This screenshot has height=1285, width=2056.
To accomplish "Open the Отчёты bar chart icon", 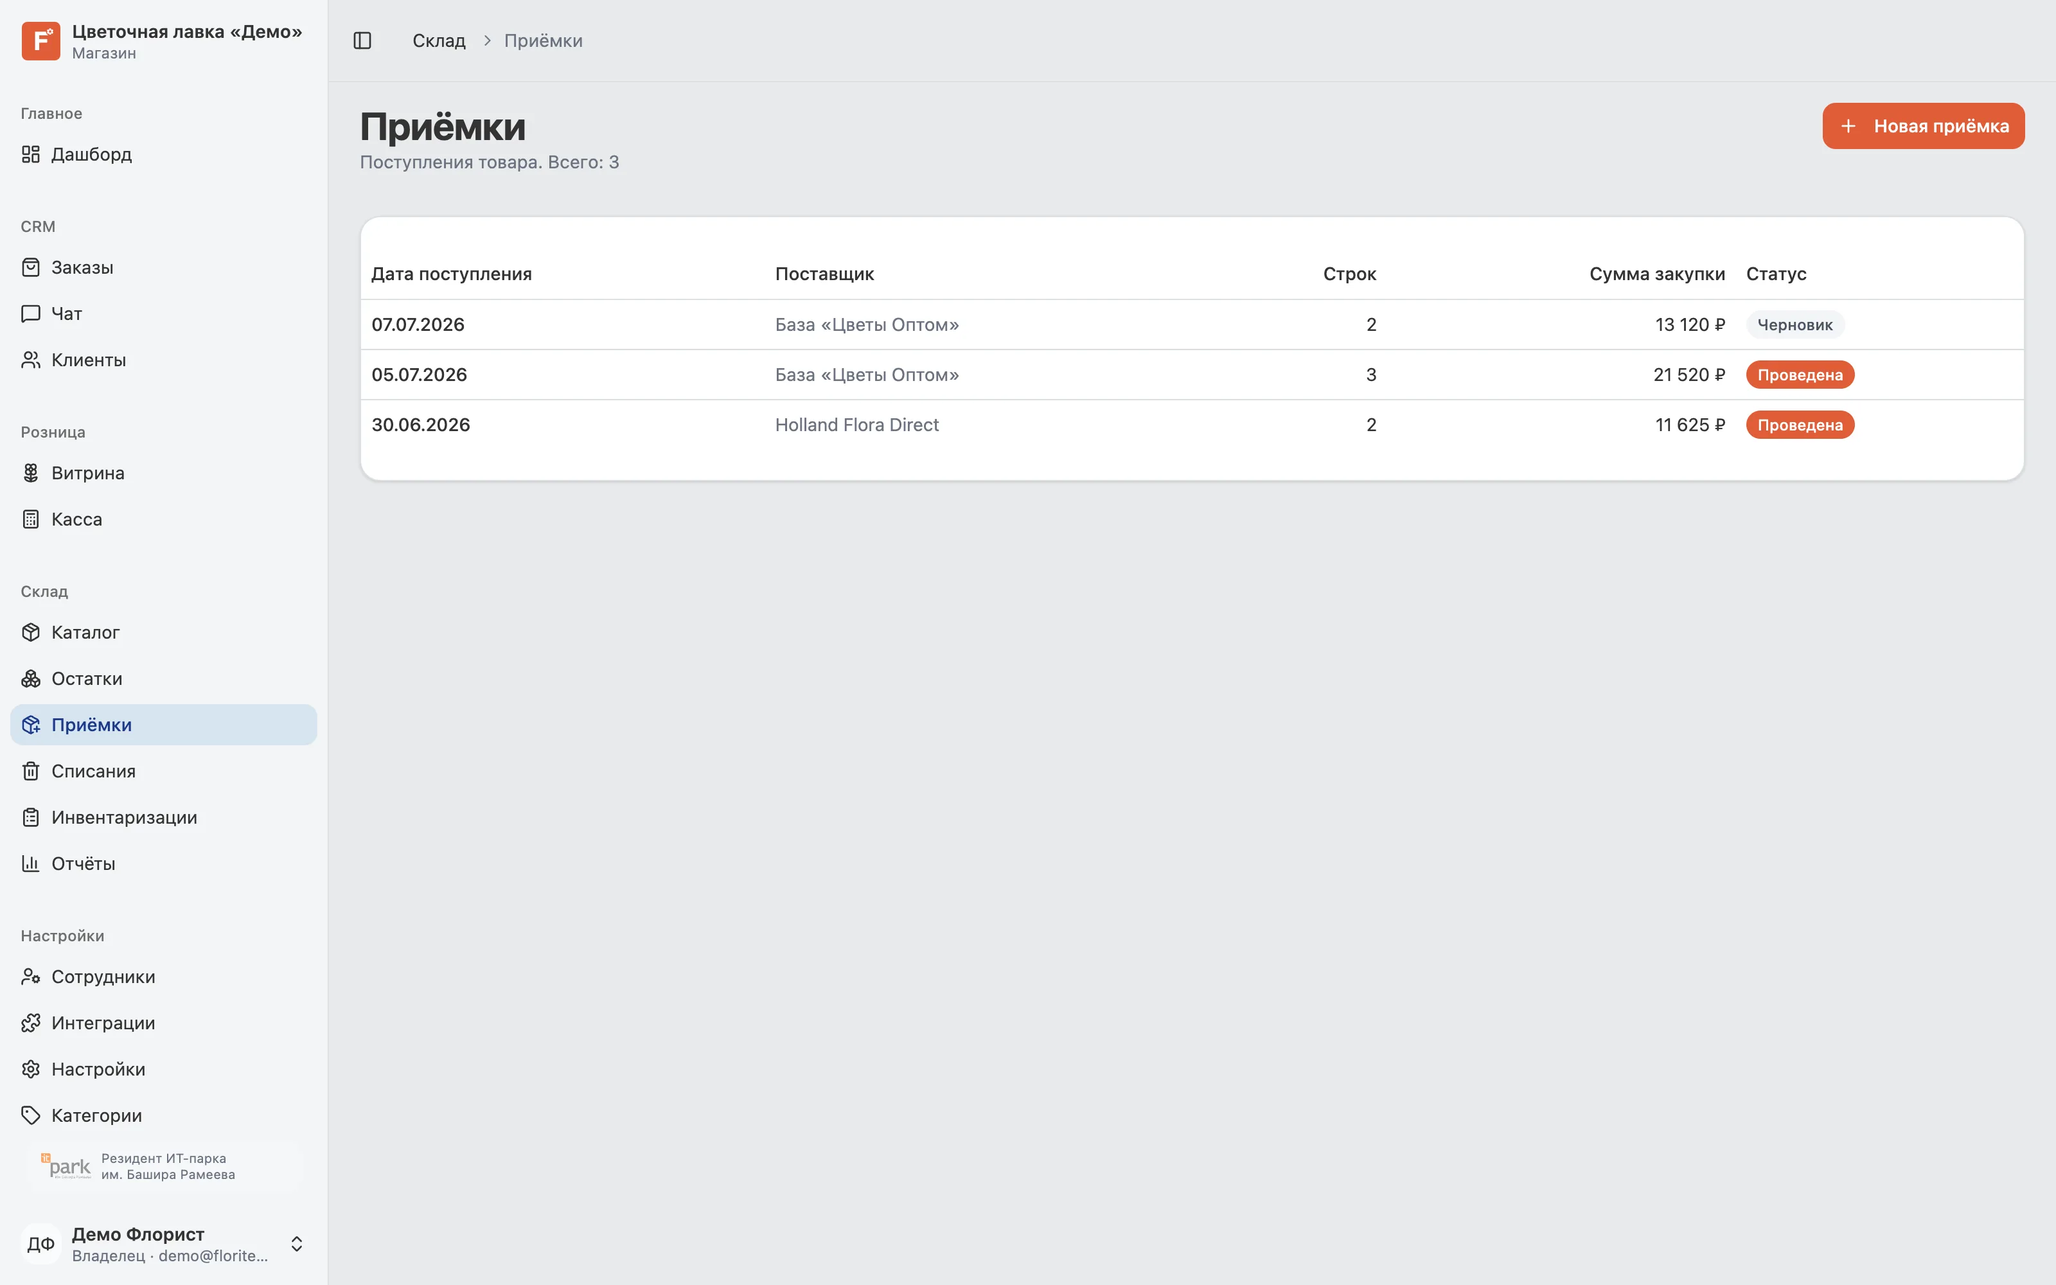I will point(31,864).
